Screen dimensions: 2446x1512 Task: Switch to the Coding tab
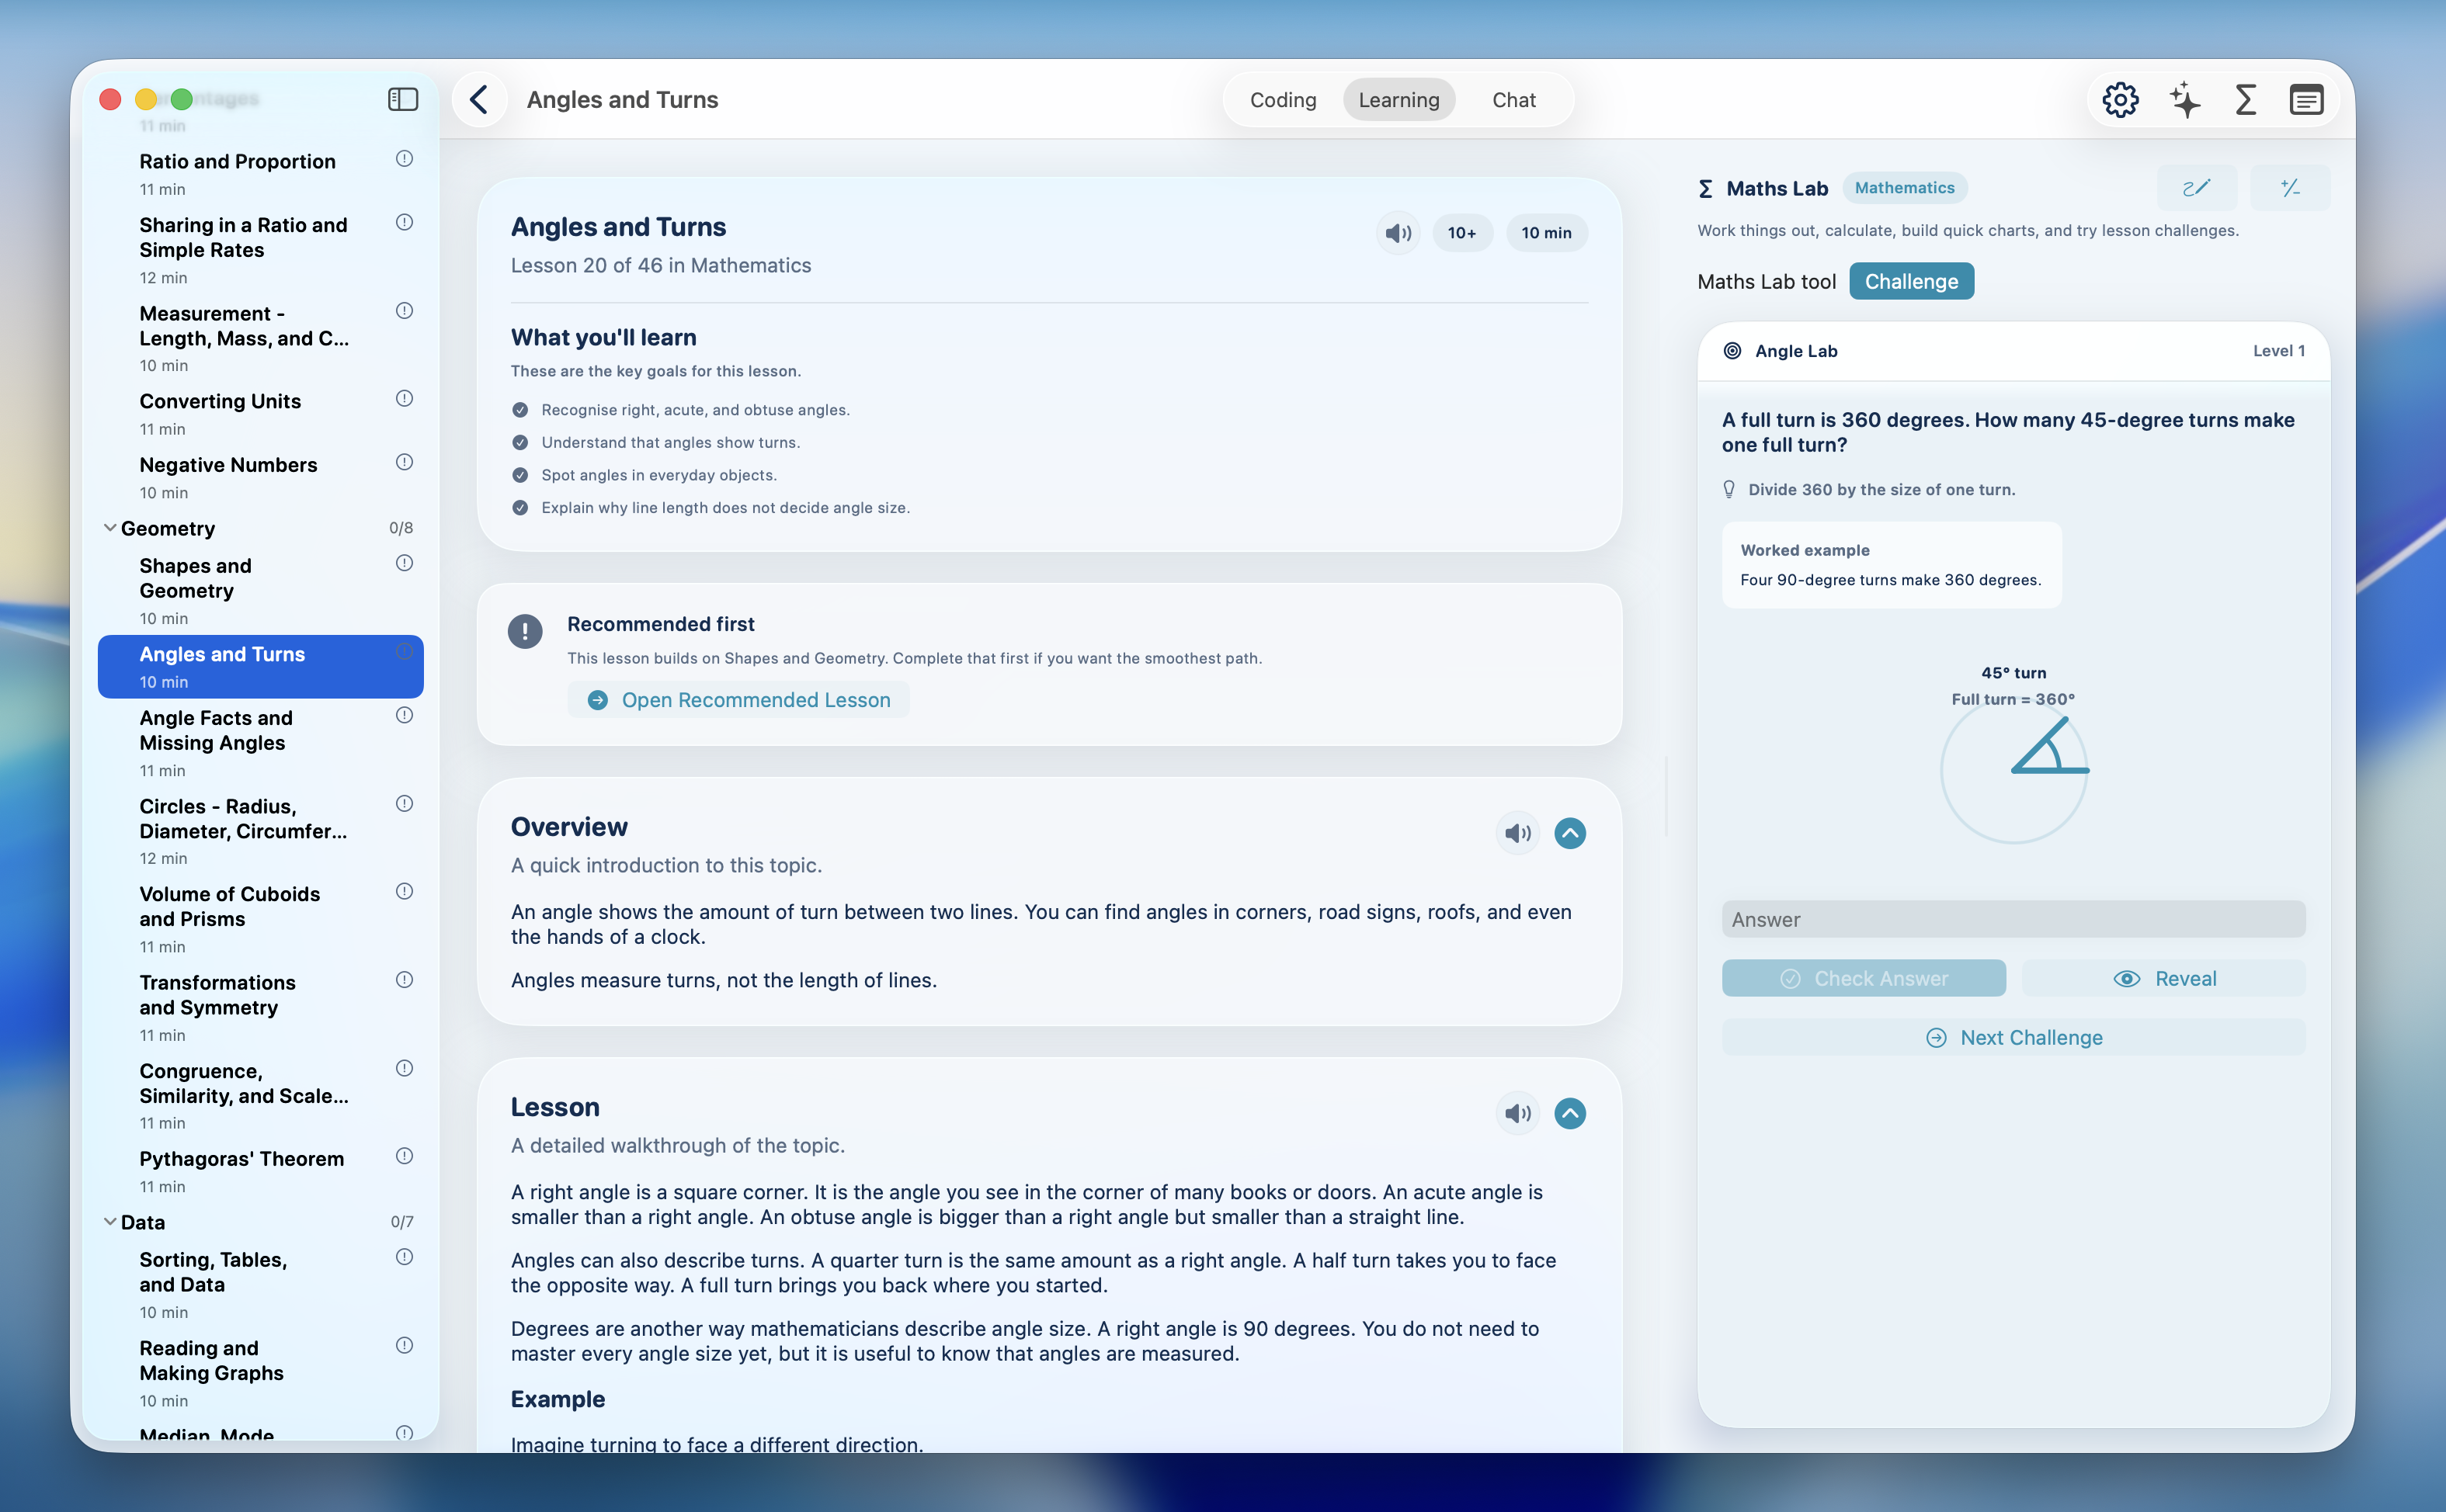click(x=1283, y=100)
